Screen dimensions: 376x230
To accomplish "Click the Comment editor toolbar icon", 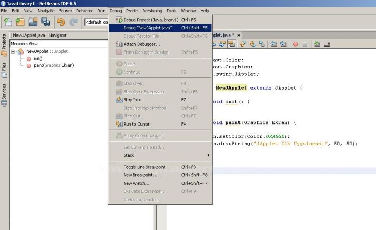I will point(317,44).
